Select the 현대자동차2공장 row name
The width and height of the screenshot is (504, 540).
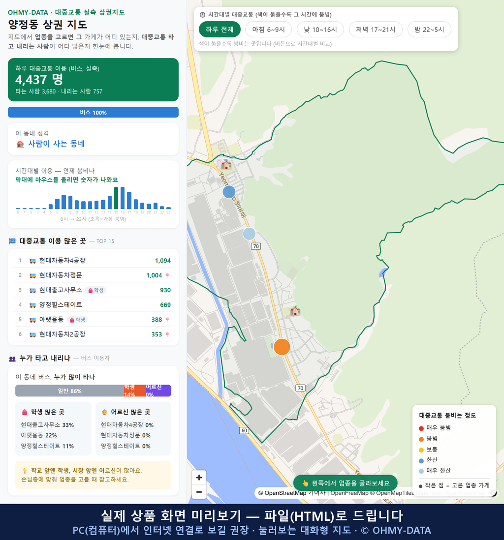tap(62, 334)
